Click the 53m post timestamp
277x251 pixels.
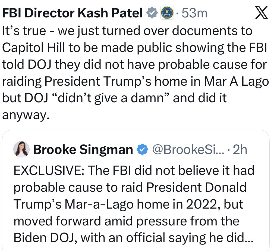tap(194, 13)
